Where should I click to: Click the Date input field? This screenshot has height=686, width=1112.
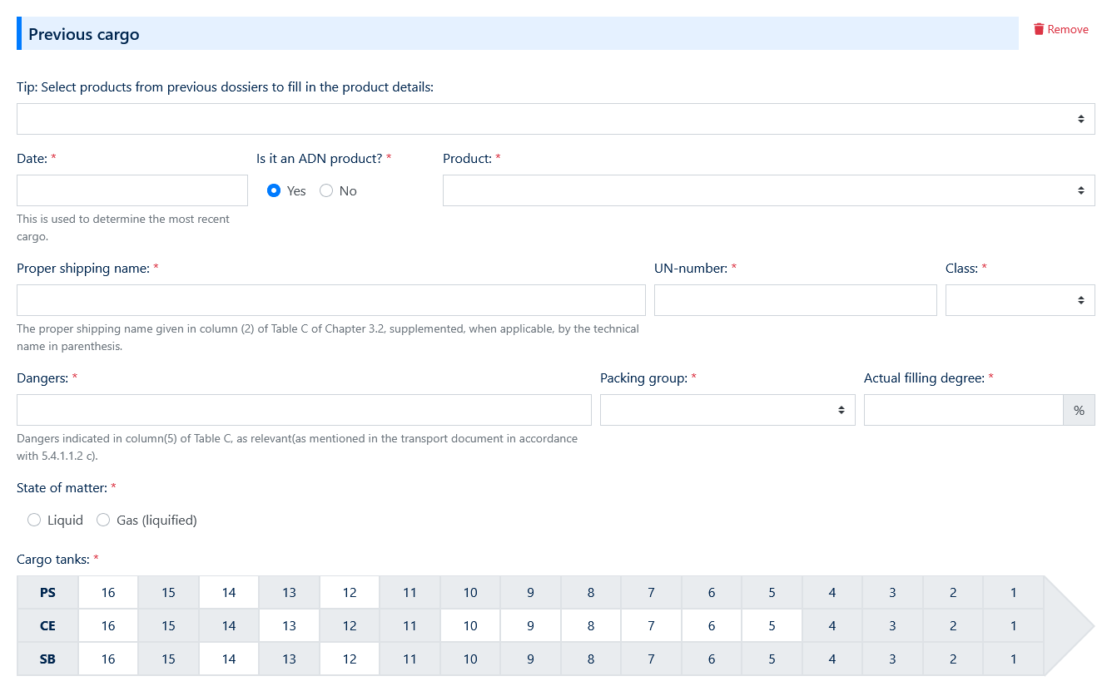[132, 190]
